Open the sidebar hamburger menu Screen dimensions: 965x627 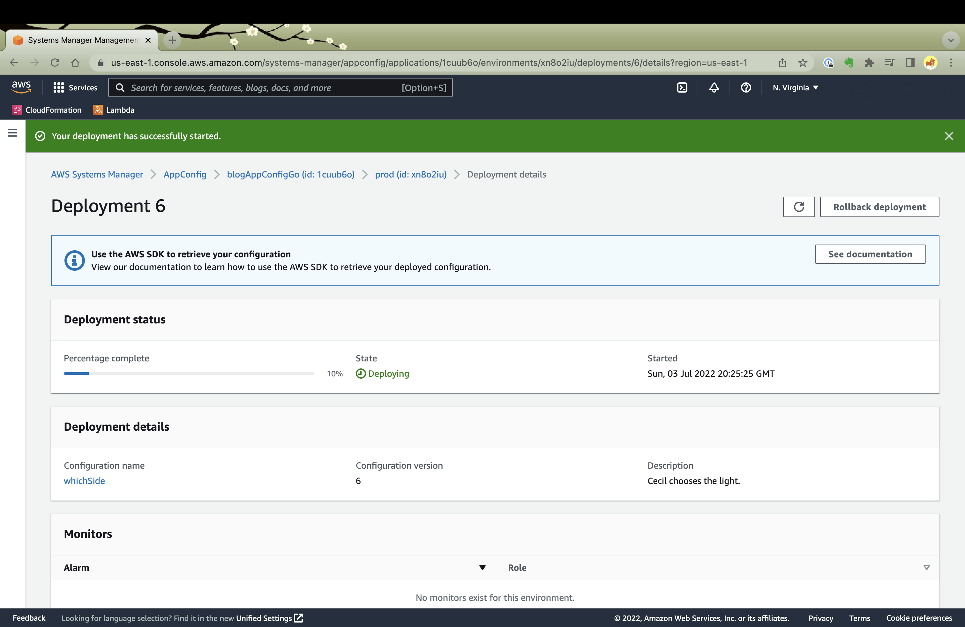pos(12,133)
